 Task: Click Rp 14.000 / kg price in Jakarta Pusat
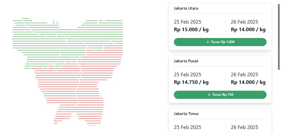(248, 82)
